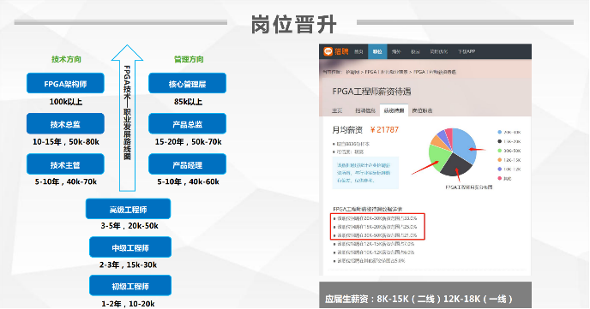Click the FPGA架构师 blue box

[65, 83]
